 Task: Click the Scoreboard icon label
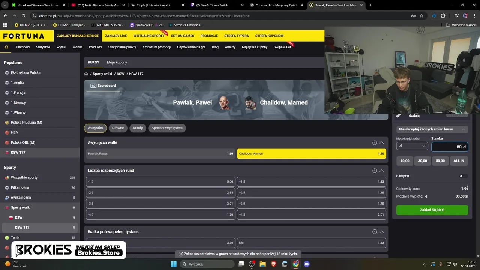pyautogui.click(x=103, y=85)
